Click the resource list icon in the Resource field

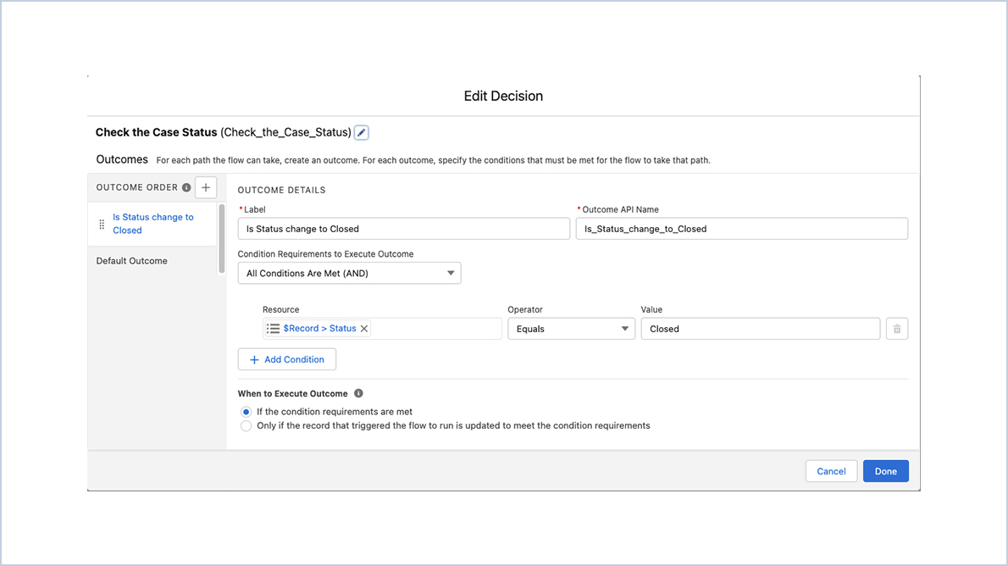point(273,328)
